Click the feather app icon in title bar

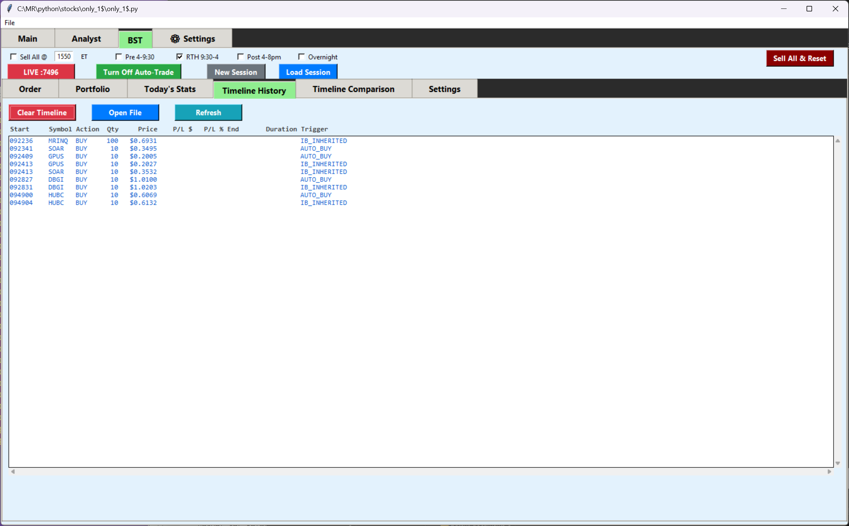pos(10,8)
